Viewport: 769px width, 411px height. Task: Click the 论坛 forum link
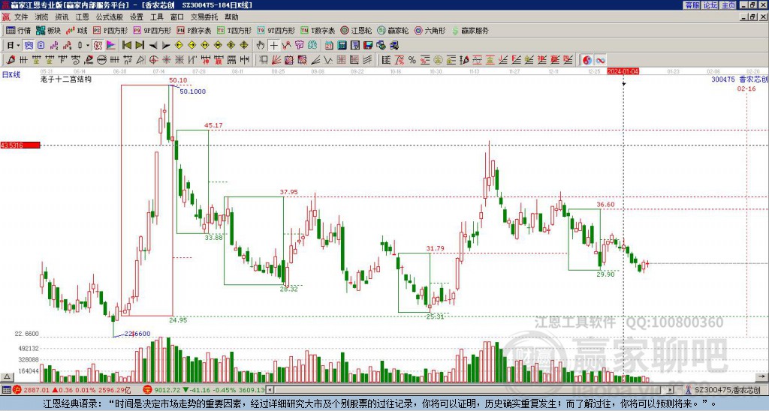(x=710, y=5)
